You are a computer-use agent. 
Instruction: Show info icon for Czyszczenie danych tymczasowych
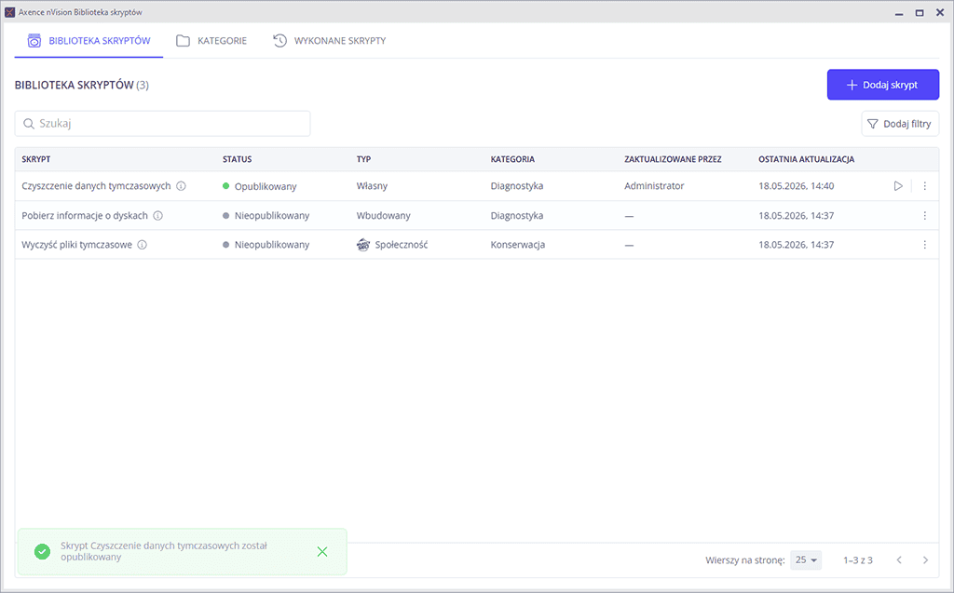pyautogui.click(x=182, y=186)
